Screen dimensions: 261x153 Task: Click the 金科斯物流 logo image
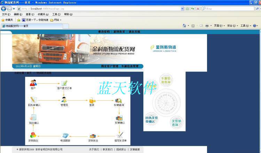click(163, 49)
